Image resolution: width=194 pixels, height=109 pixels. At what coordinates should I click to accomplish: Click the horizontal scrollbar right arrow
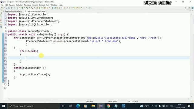coord(189,99)
